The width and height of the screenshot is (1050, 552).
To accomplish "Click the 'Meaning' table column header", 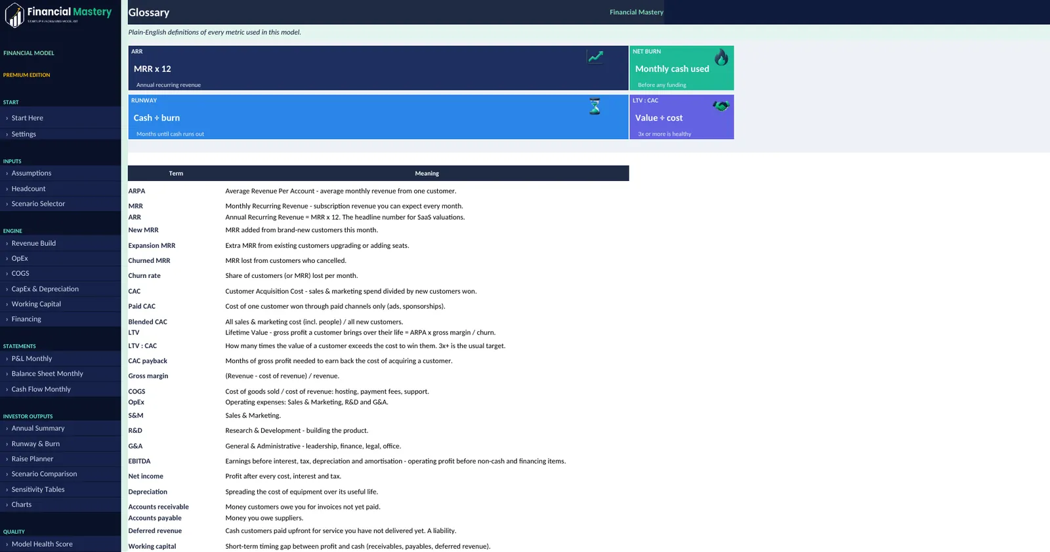I will 427,174.
